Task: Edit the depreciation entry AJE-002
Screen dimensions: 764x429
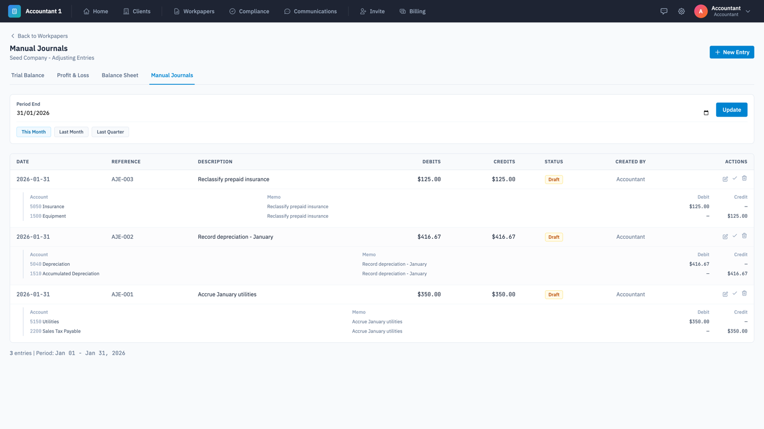Action: pyautogui.click(x=725, y=237)
